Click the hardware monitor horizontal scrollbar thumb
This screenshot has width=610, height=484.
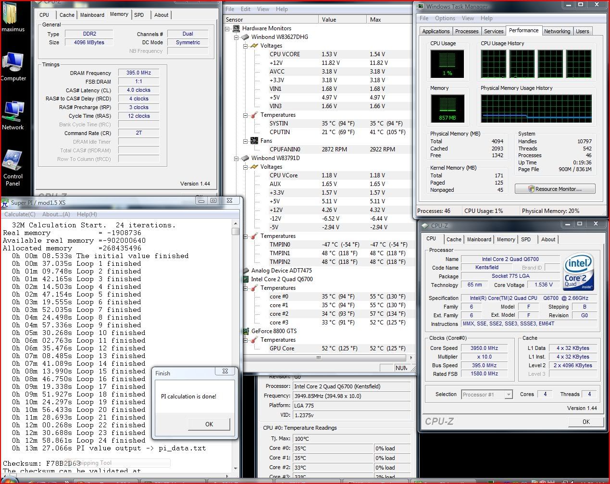coord(318,358)
